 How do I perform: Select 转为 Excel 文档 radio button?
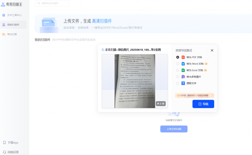click(x=178, y=70)
